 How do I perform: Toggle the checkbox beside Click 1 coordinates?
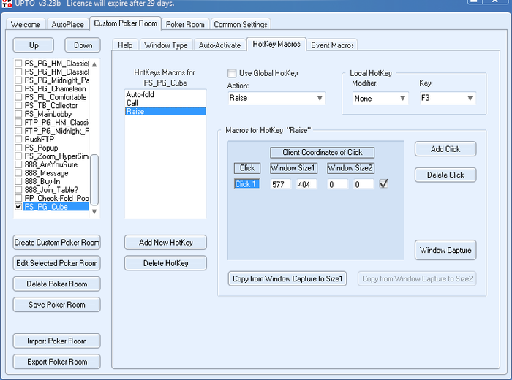[384, 184]
